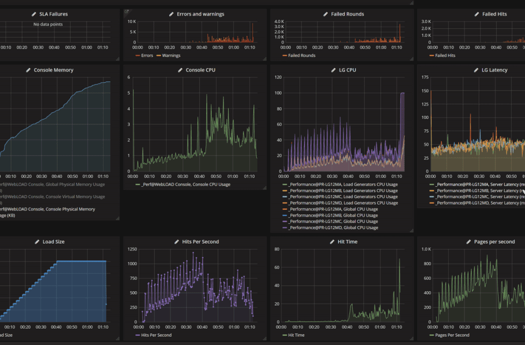Toggle the Failed Hits legend series
525x345 pixels.
tap(445, 55)
